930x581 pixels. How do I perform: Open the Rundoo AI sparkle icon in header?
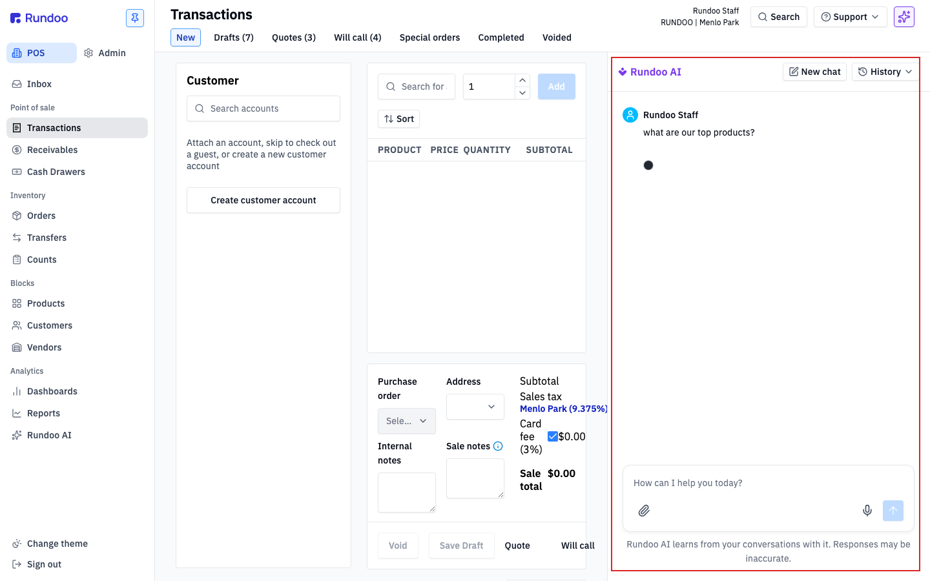[x=904, y=17]
